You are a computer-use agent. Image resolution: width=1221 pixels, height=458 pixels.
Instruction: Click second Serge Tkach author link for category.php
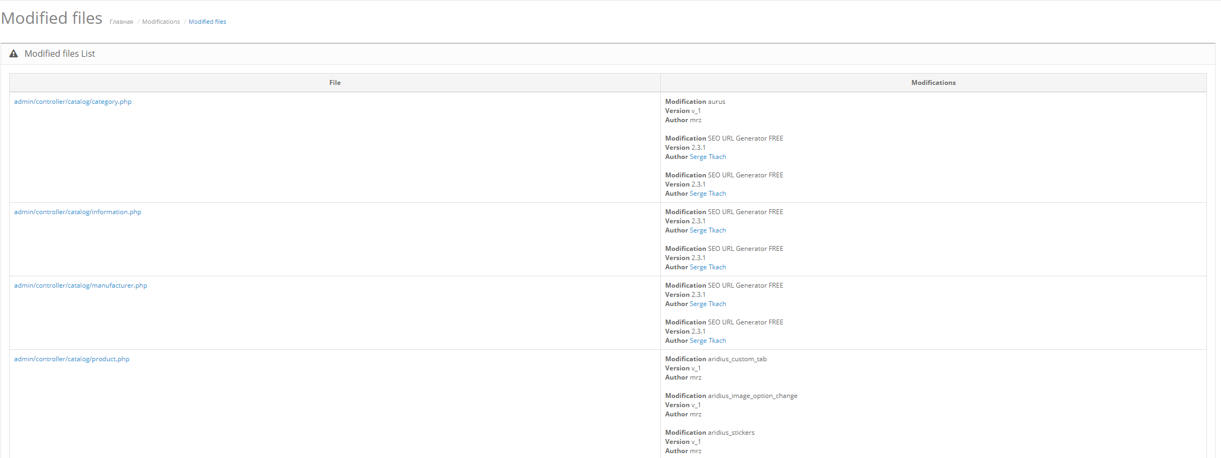707,194
